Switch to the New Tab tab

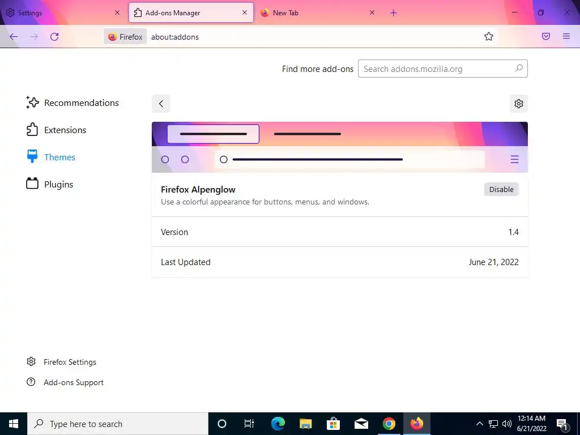318,12
